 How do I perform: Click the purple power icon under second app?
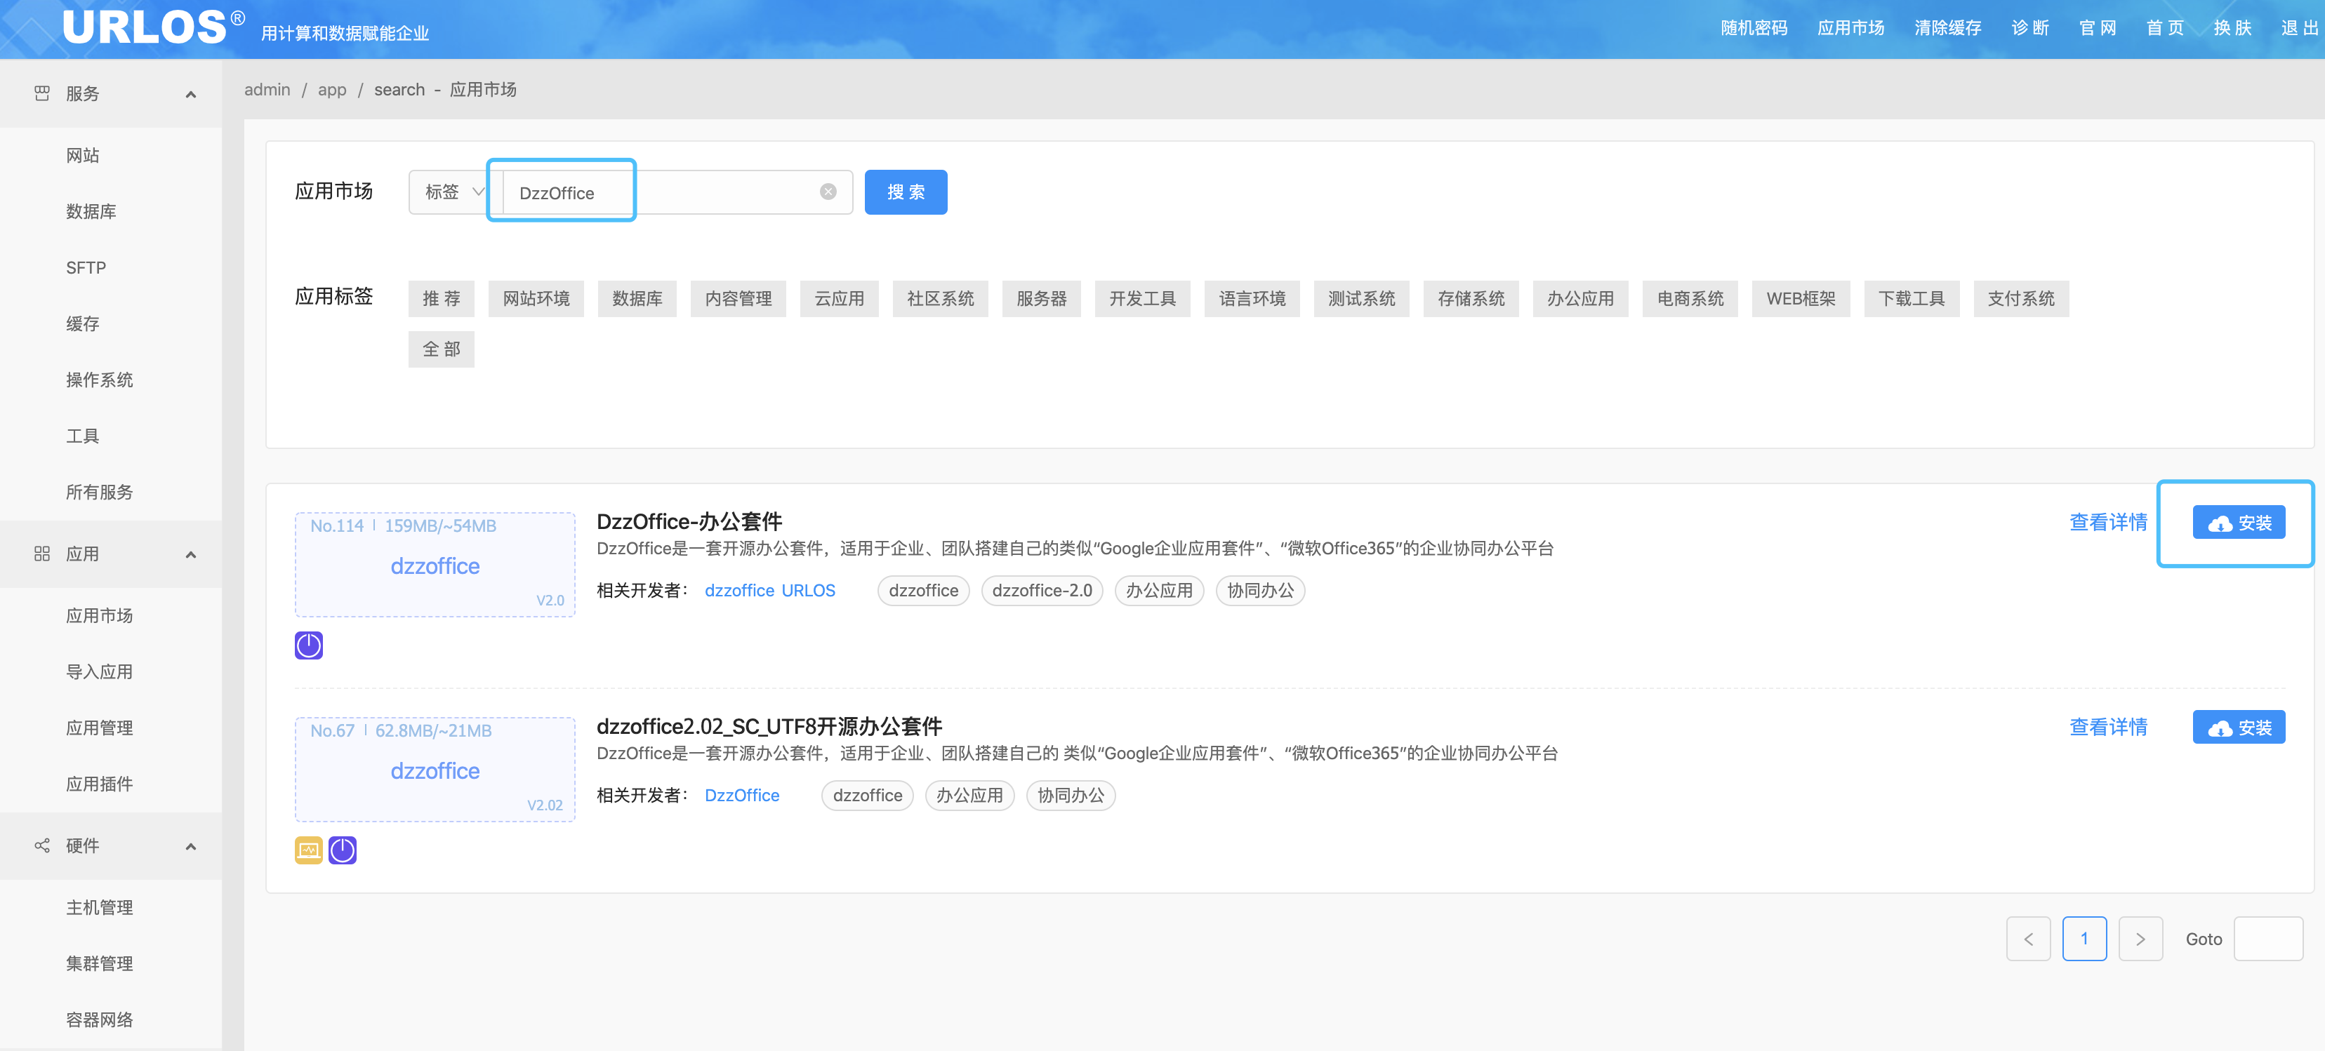coord(343,850)
